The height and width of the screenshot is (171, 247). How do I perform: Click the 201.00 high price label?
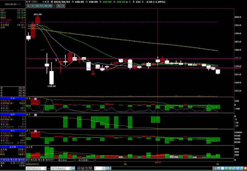click(38, 14)
